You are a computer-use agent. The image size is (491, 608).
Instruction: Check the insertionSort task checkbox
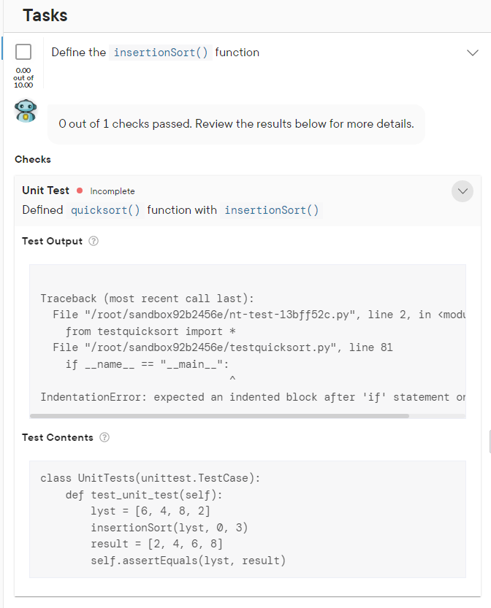pyautogui.click(x=23, y=52)
